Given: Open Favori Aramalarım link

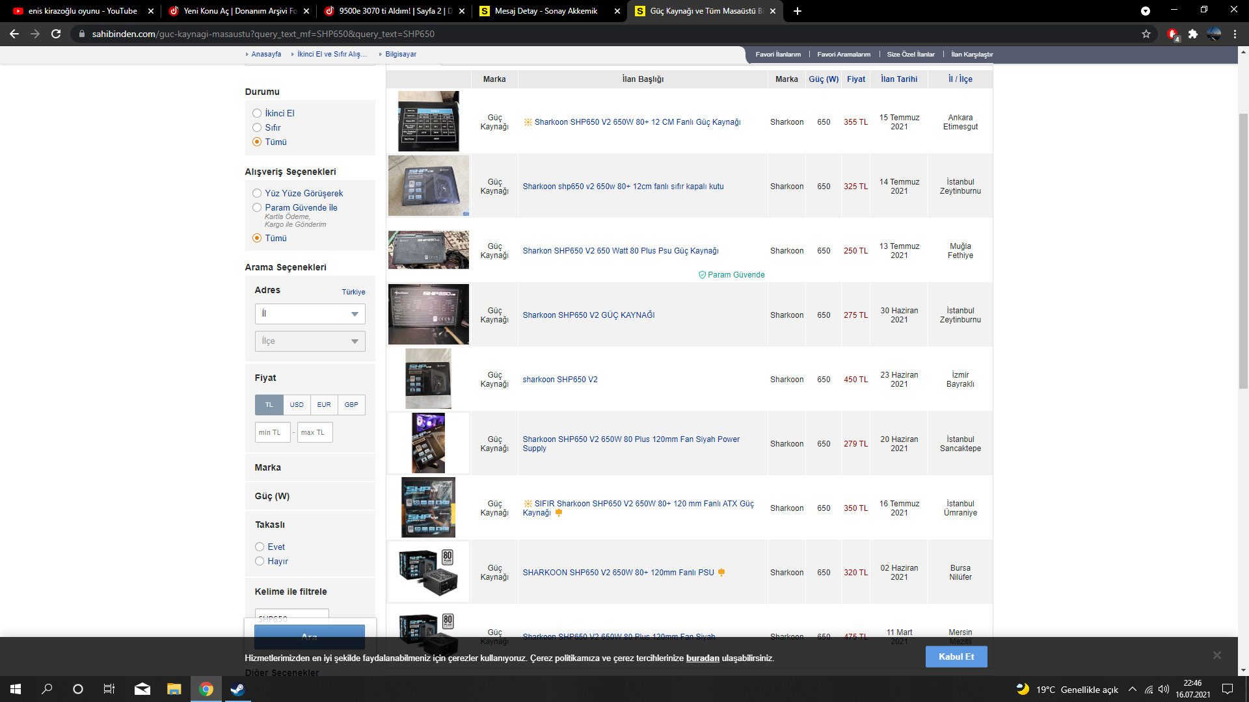Looking at the screenshot, I should coord(844,55).
